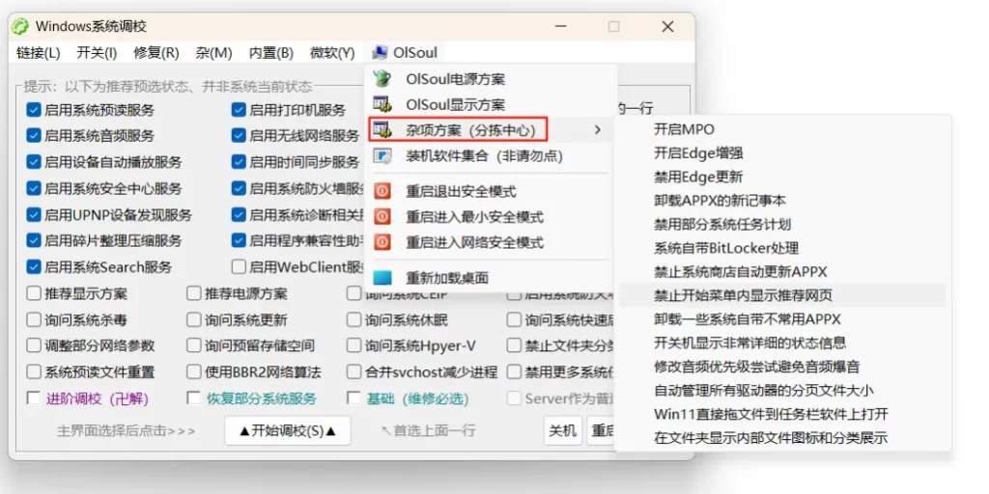989x494 pixels.
Task: Select 禁用Edge更新 in the submenu
Action: point(698,177)
